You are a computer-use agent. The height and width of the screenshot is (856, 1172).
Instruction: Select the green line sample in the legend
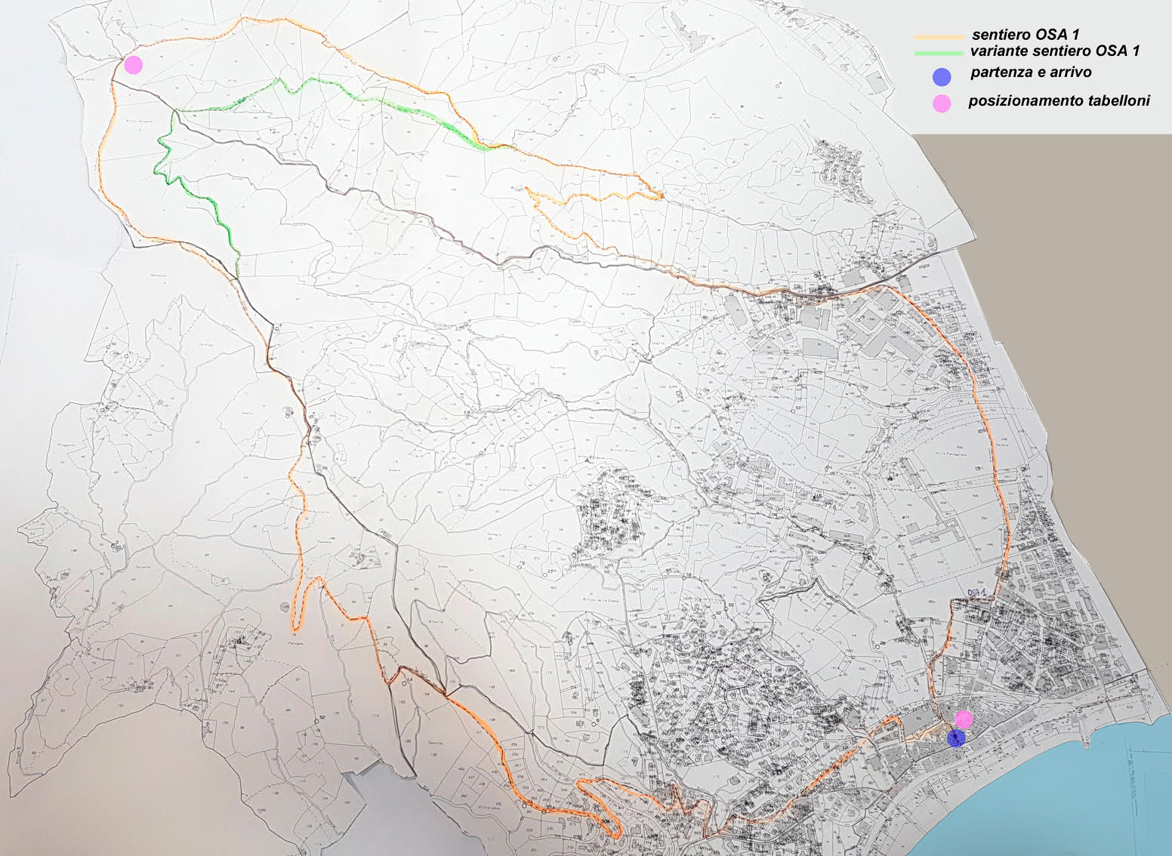click(938, 53)
